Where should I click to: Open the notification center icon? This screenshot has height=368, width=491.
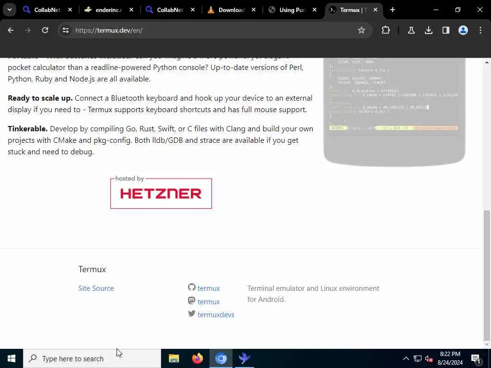click(x=476, y=358)
